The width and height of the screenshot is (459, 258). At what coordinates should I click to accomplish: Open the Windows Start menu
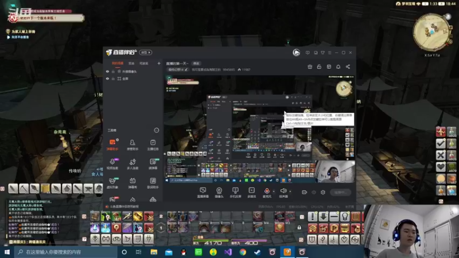[x=7, y=252]
